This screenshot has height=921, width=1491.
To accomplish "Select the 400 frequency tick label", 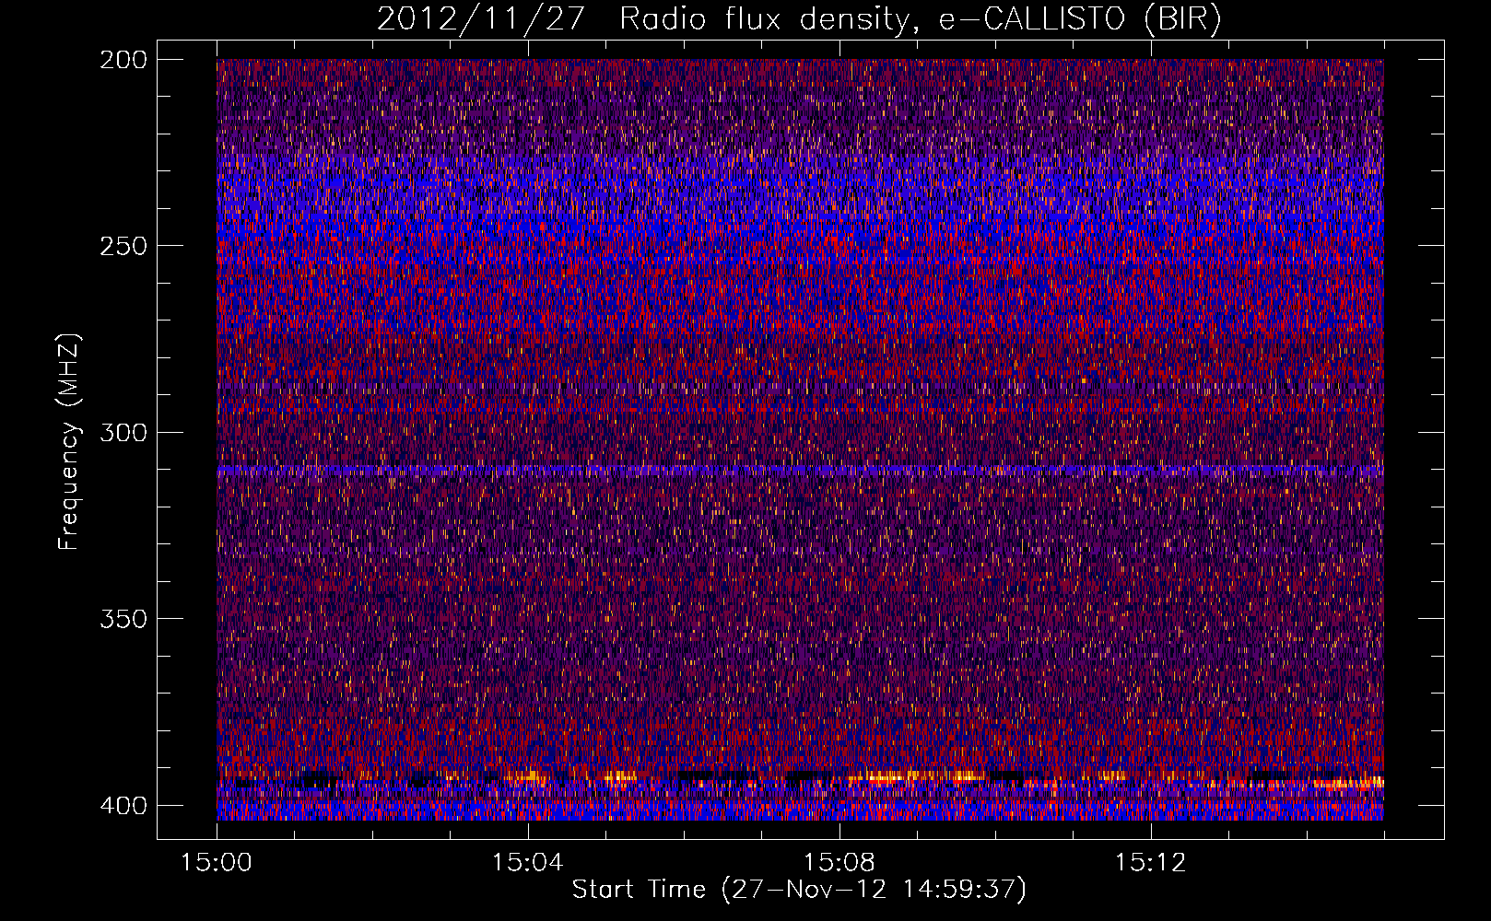I will 123,805.
